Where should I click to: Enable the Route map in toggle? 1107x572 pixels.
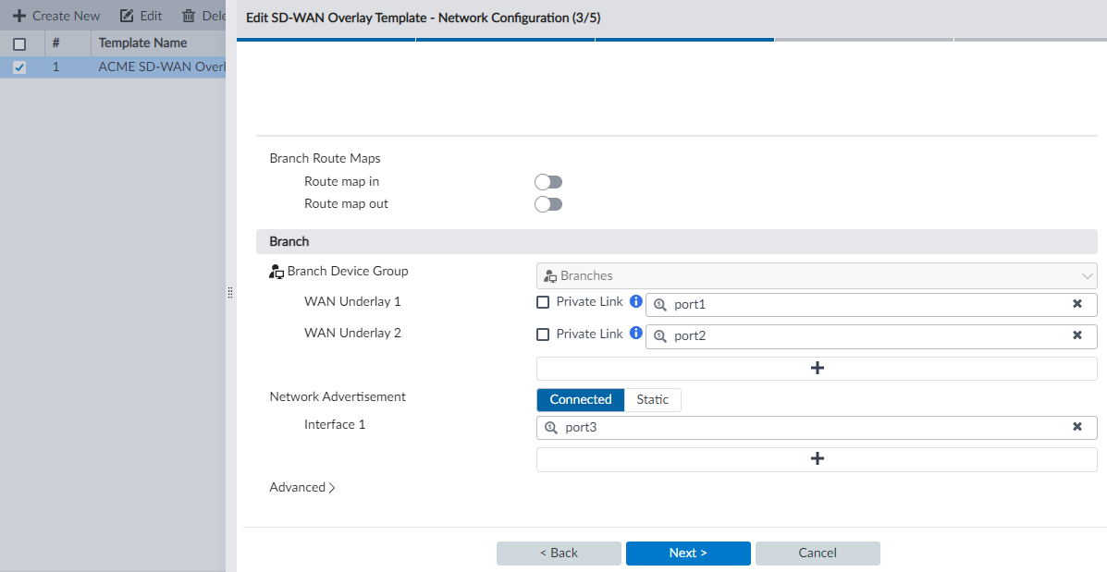click(548, 182)
